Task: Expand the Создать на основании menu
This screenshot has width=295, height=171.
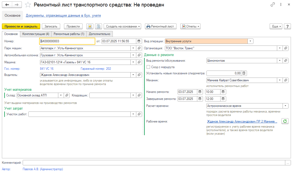Action: [123, 26]
